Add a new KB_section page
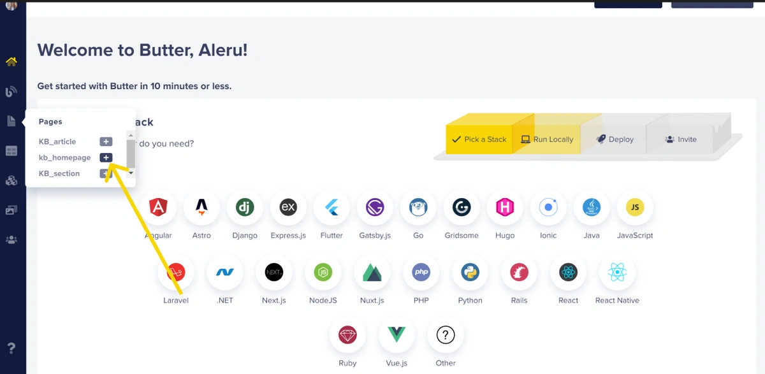The height and width of the screenshot is (374, 765). click(x=106, y=173)
